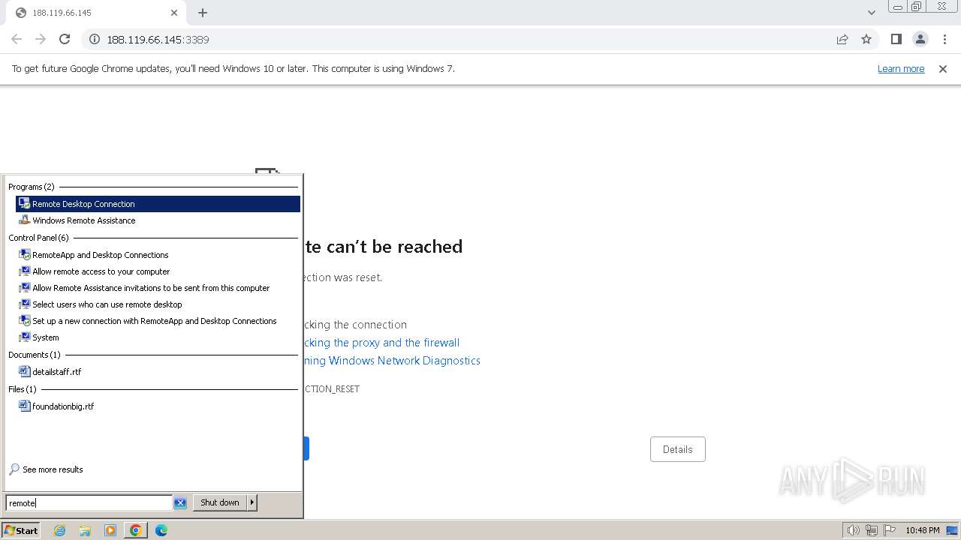Click the Remote Desktop Connection program icon
961x540 pixels.
coord(25,203)
